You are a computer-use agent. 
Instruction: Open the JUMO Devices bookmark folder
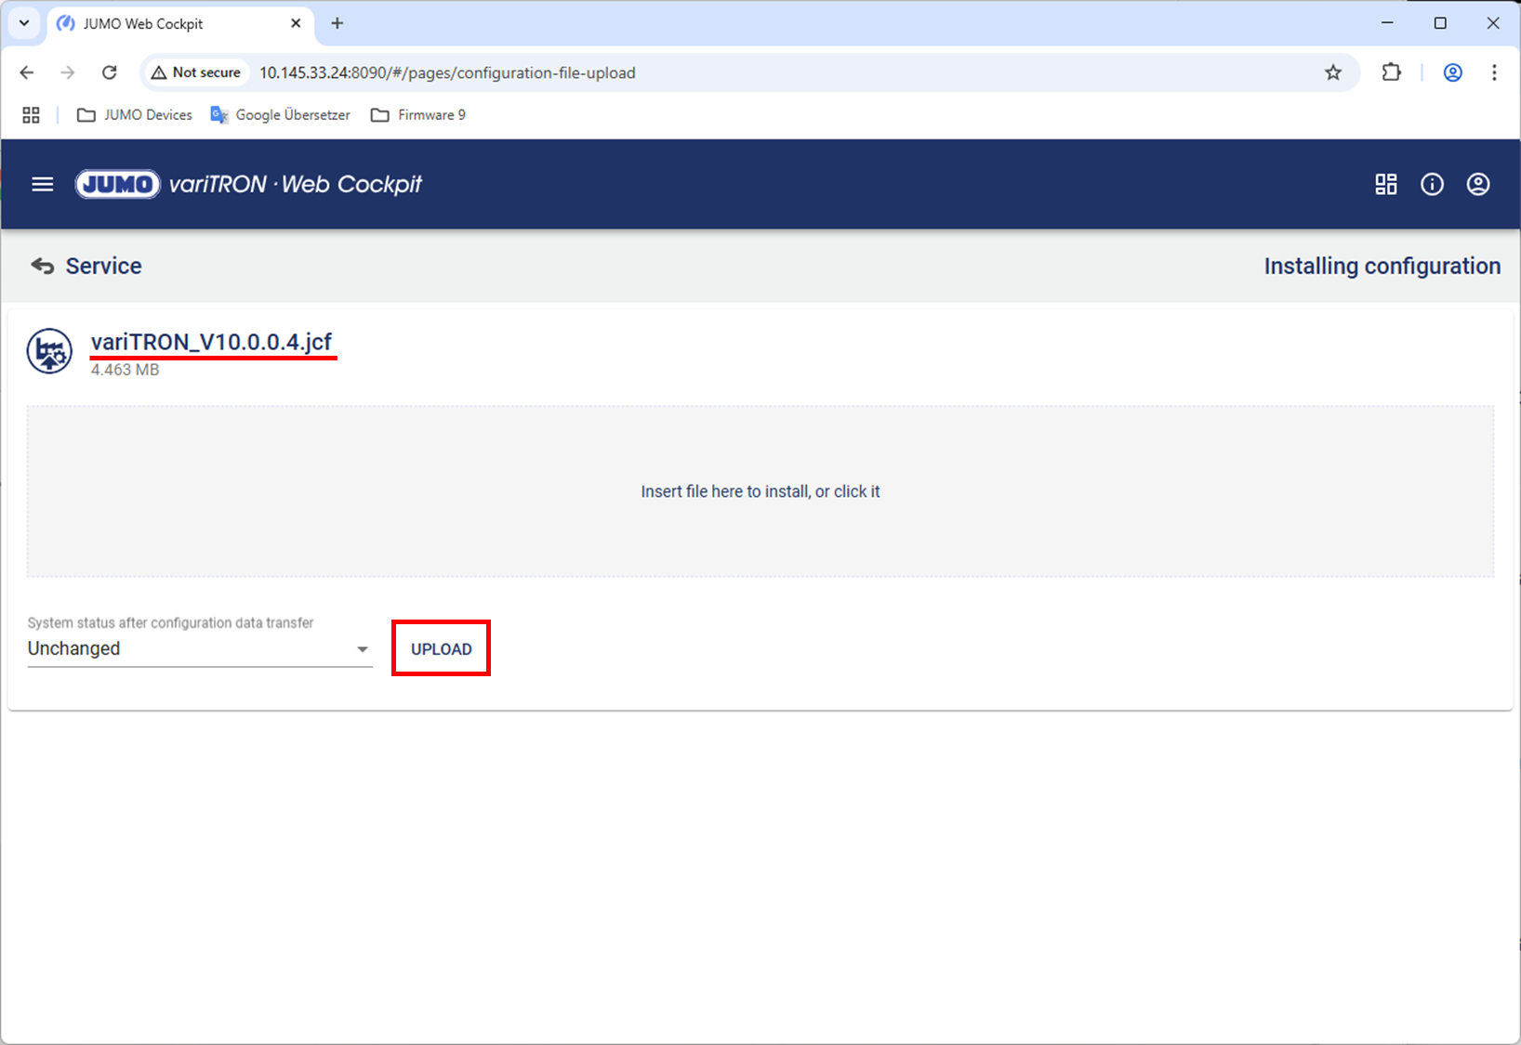point(135,115)
